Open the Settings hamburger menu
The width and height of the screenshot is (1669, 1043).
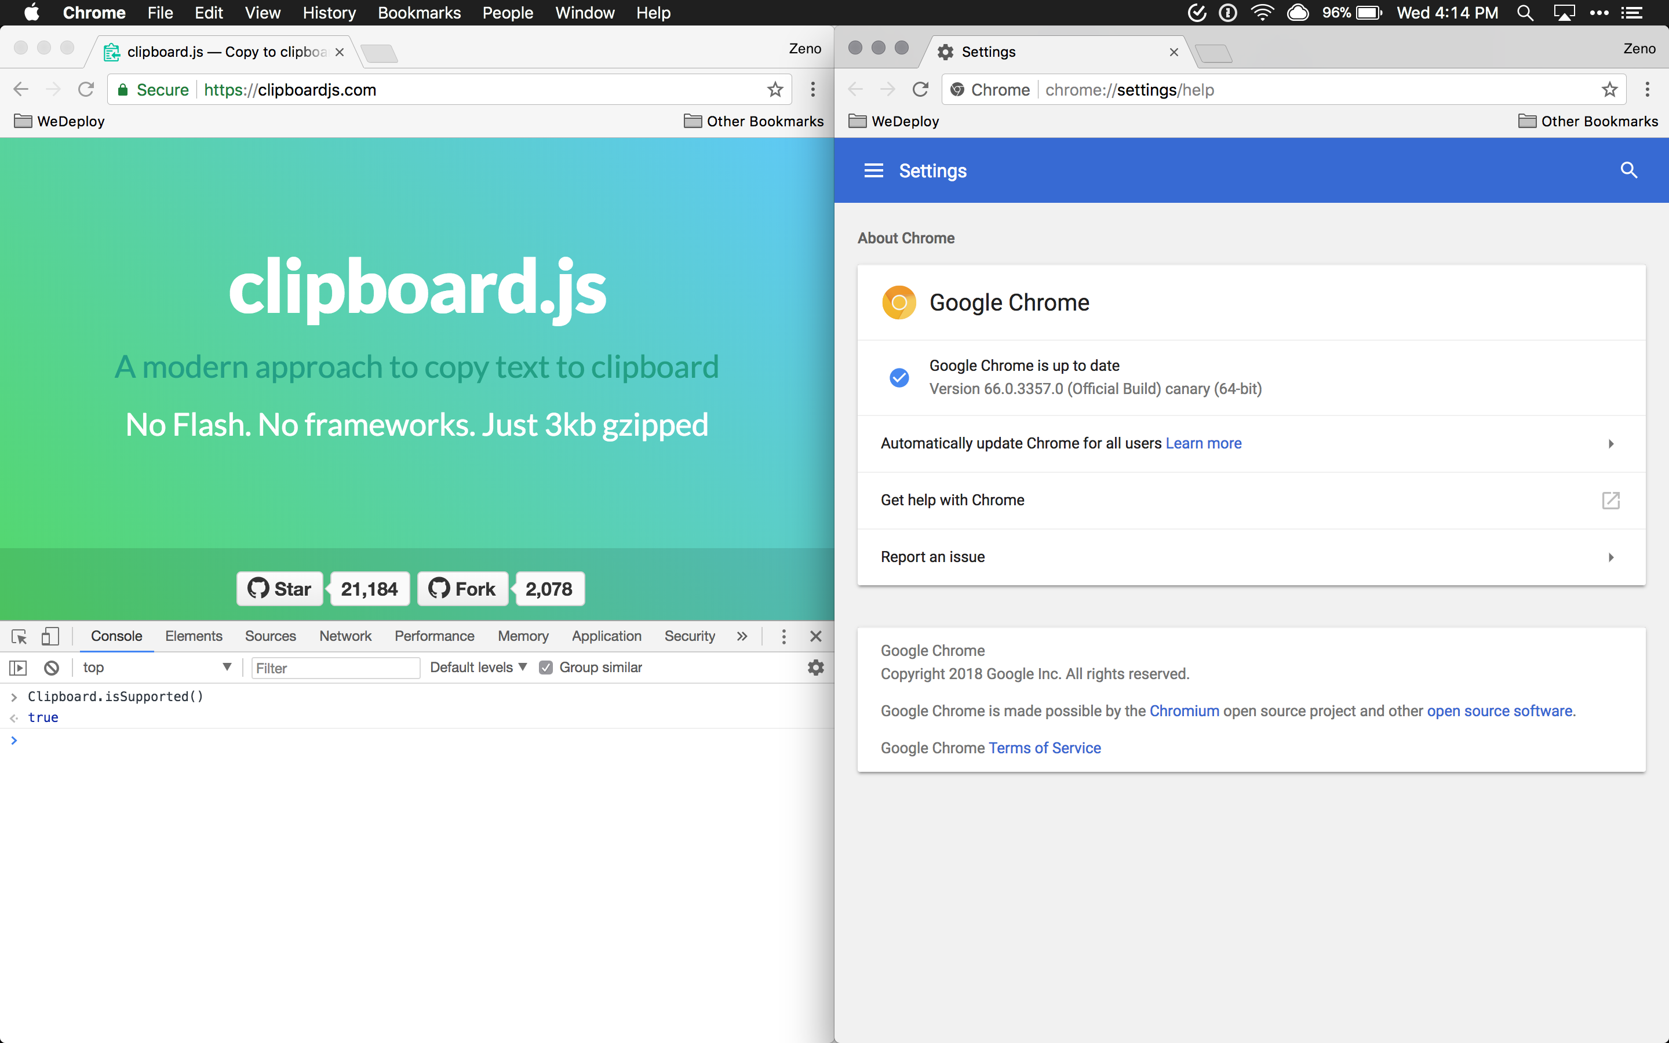pos(873,170)
